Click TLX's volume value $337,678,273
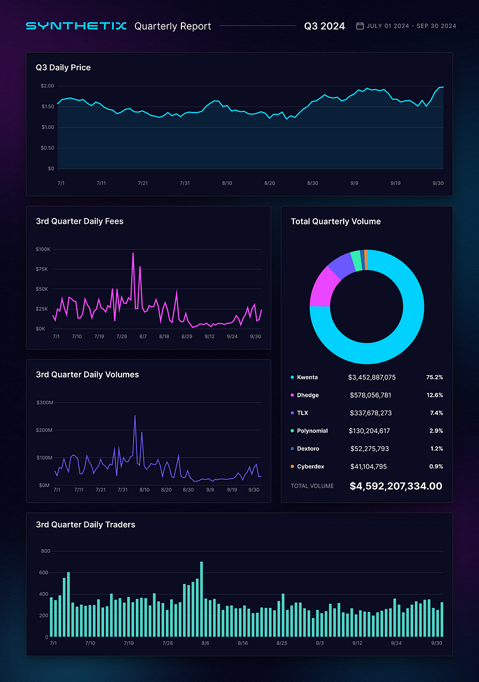479x682 pixels. [371, 413]
